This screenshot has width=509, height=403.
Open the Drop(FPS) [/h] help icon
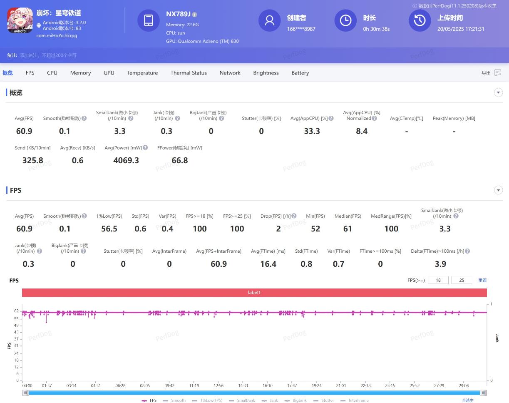point(294,216)
